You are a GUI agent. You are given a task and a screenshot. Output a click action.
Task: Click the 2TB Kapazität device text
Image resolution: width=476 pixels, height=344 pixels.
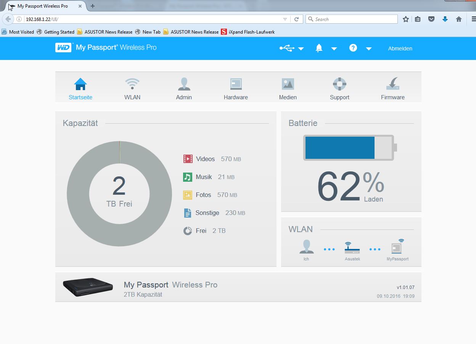143,294
